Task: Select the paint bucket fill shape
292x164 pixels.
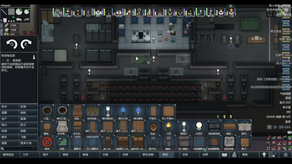Action: (x=4, y=19)
